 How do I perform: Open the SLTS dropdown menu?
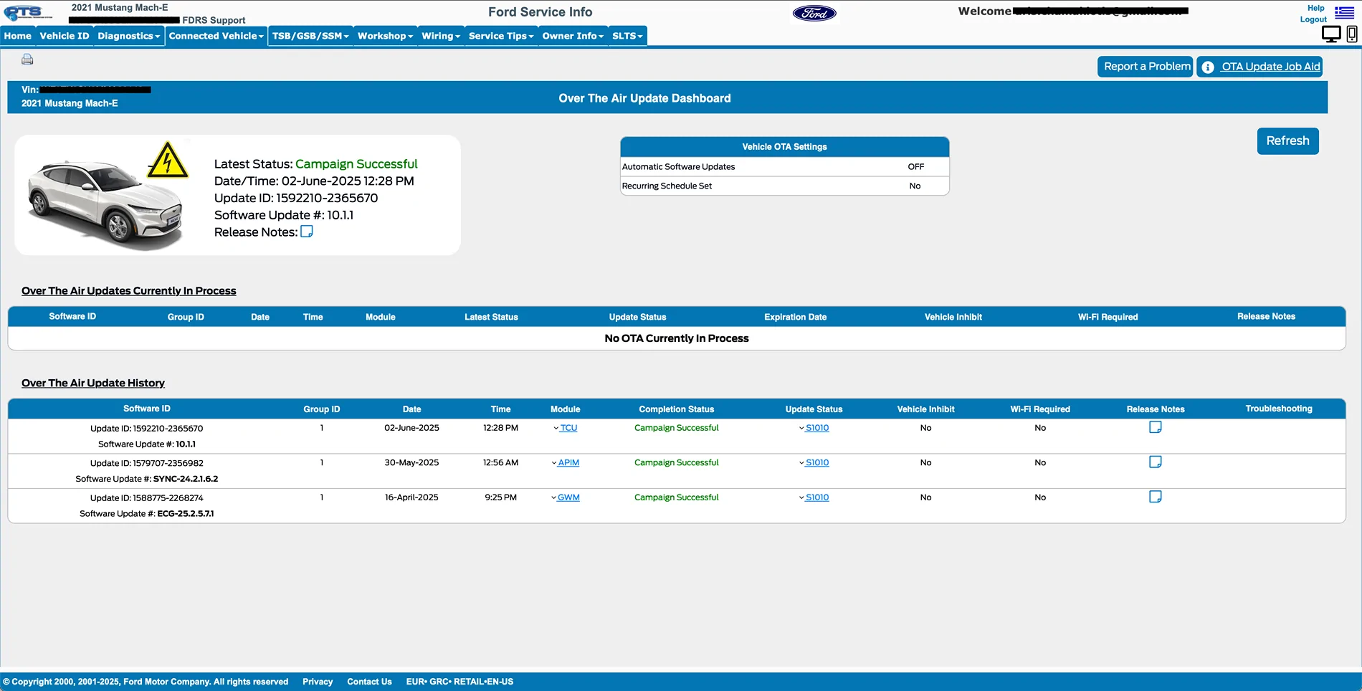(x=627, y=36)
